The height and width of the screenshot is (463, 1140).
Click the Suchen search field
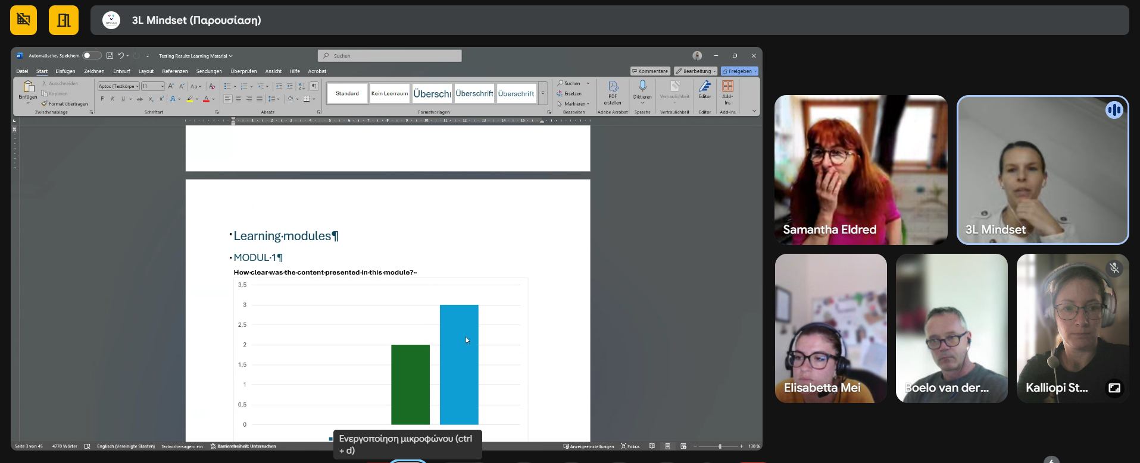coord(390,56)
